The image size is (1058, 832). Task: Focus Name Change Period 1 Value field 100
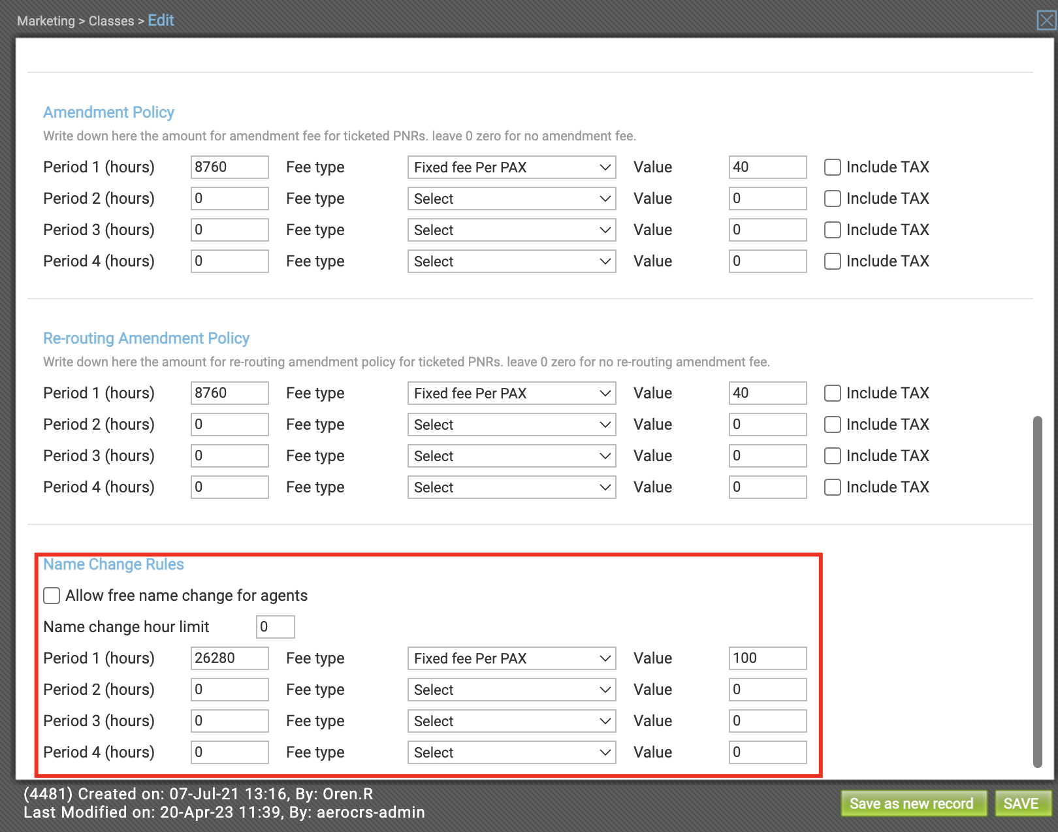(768, 658)
